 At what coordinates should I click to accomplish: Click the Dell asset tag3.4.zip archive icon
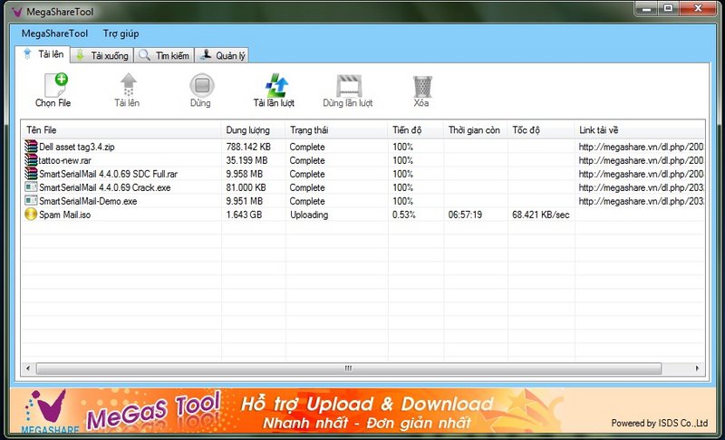point(31,147)
